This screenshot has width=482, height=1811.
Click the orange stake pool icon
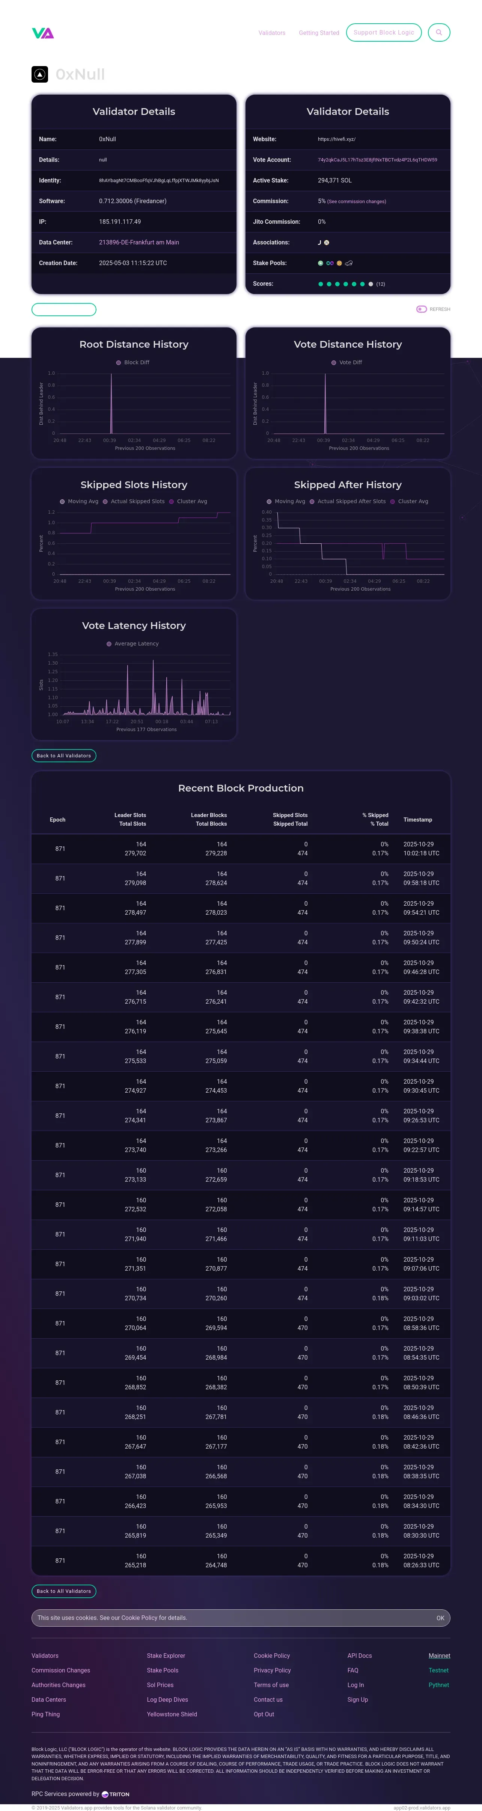coord(339,263)
